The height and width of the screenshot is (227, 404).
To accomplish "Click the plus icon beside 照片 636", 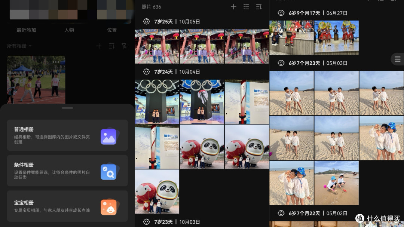I will pos(233,7).
